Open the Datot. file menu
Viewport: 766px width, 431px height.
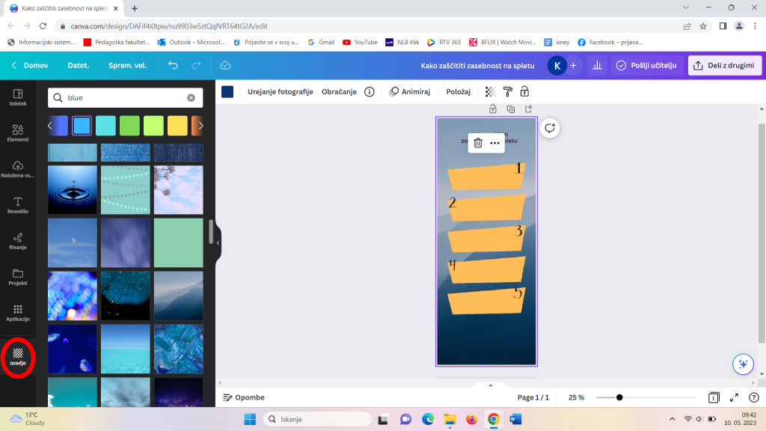pyautogui.click(x=78, y=65)
